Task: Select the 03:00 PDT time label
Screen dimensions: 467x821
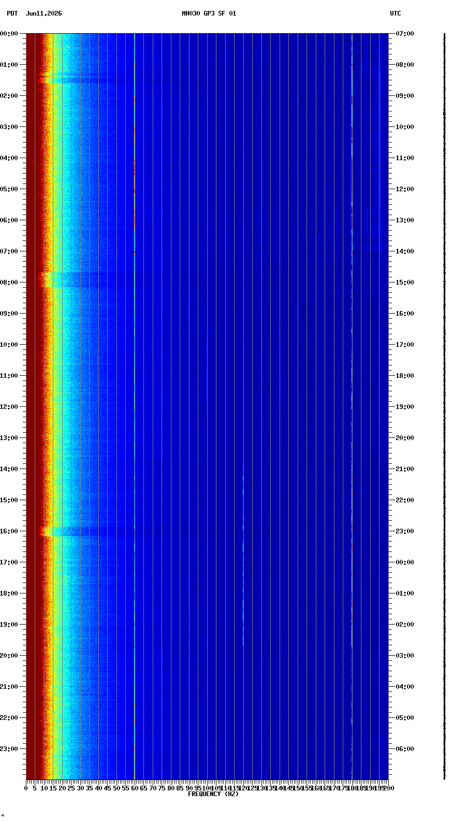Action: click(x=9, y=127)
